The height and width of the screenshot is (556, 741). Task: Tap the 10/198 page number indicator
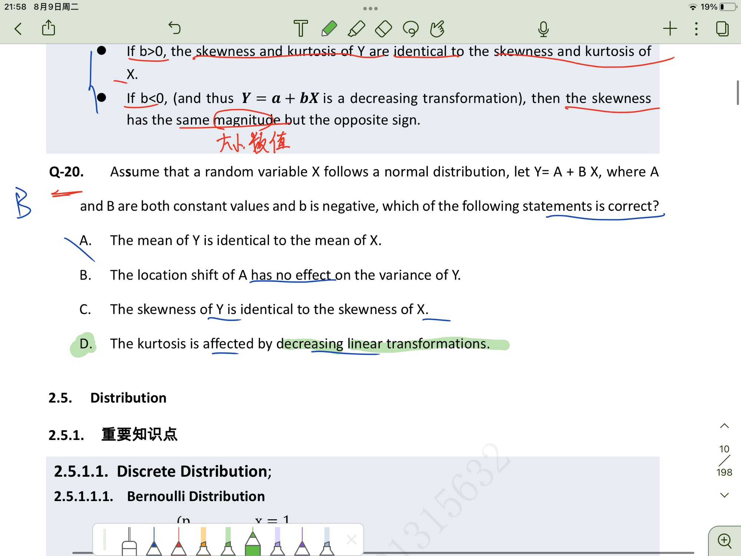pyautogui.click(x=724, y=460)
